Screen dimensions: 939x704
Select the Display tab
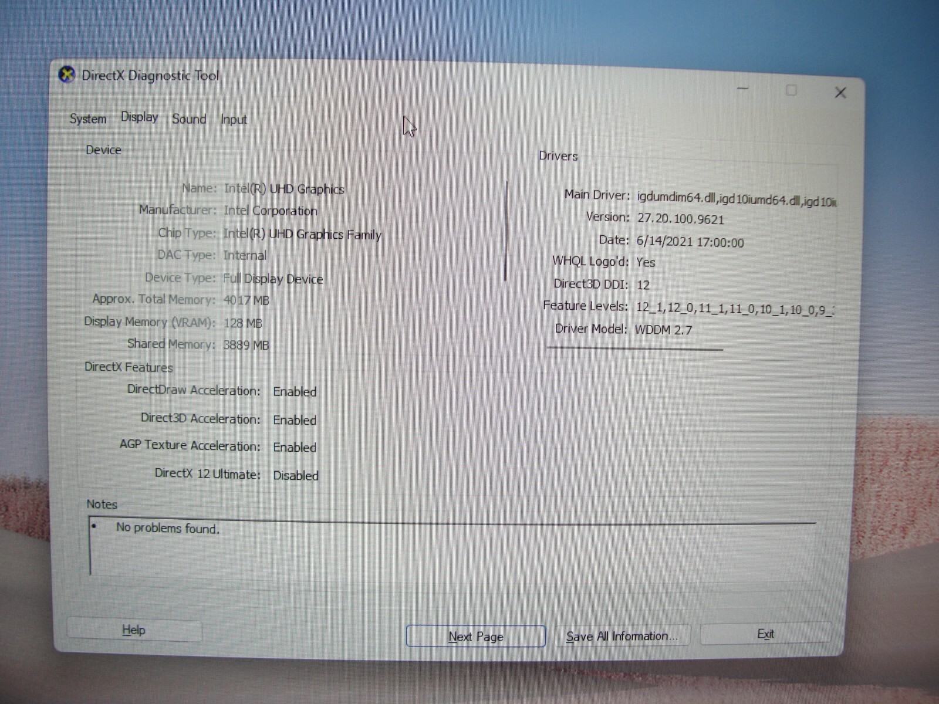139,117
